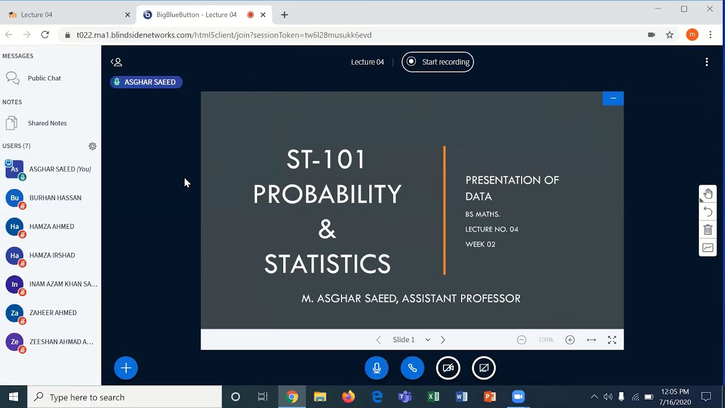This screenshot has height=408, width=725.
Task: Open Cortana from the taskbar
Action: coord(236,397)
